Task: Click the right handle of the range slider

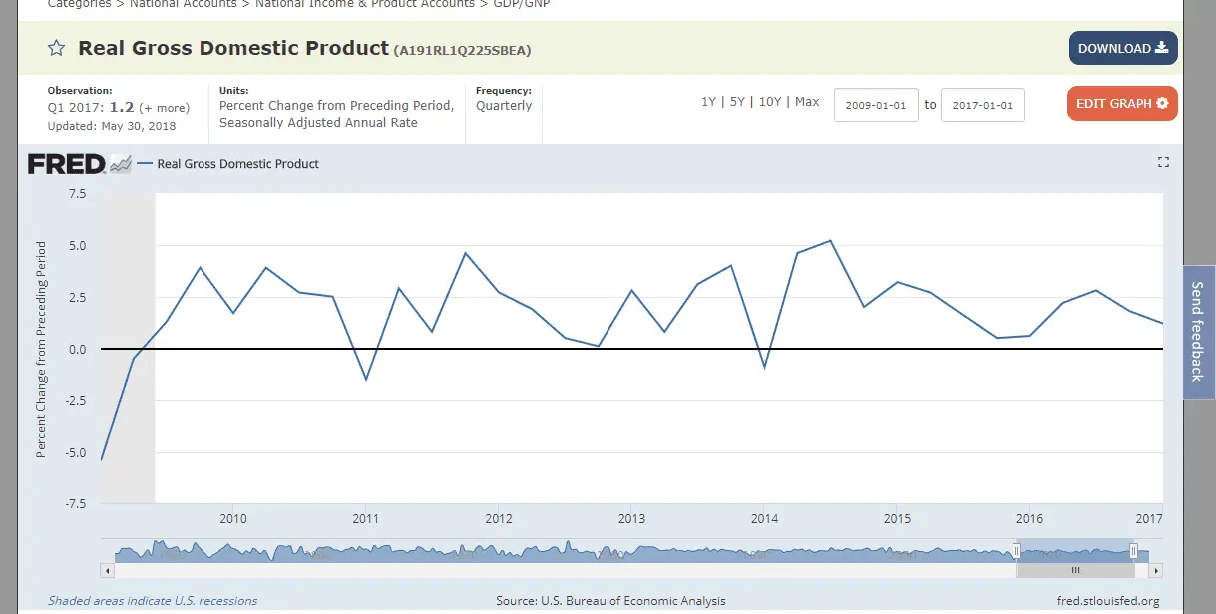Action: tap(1134, 551)
